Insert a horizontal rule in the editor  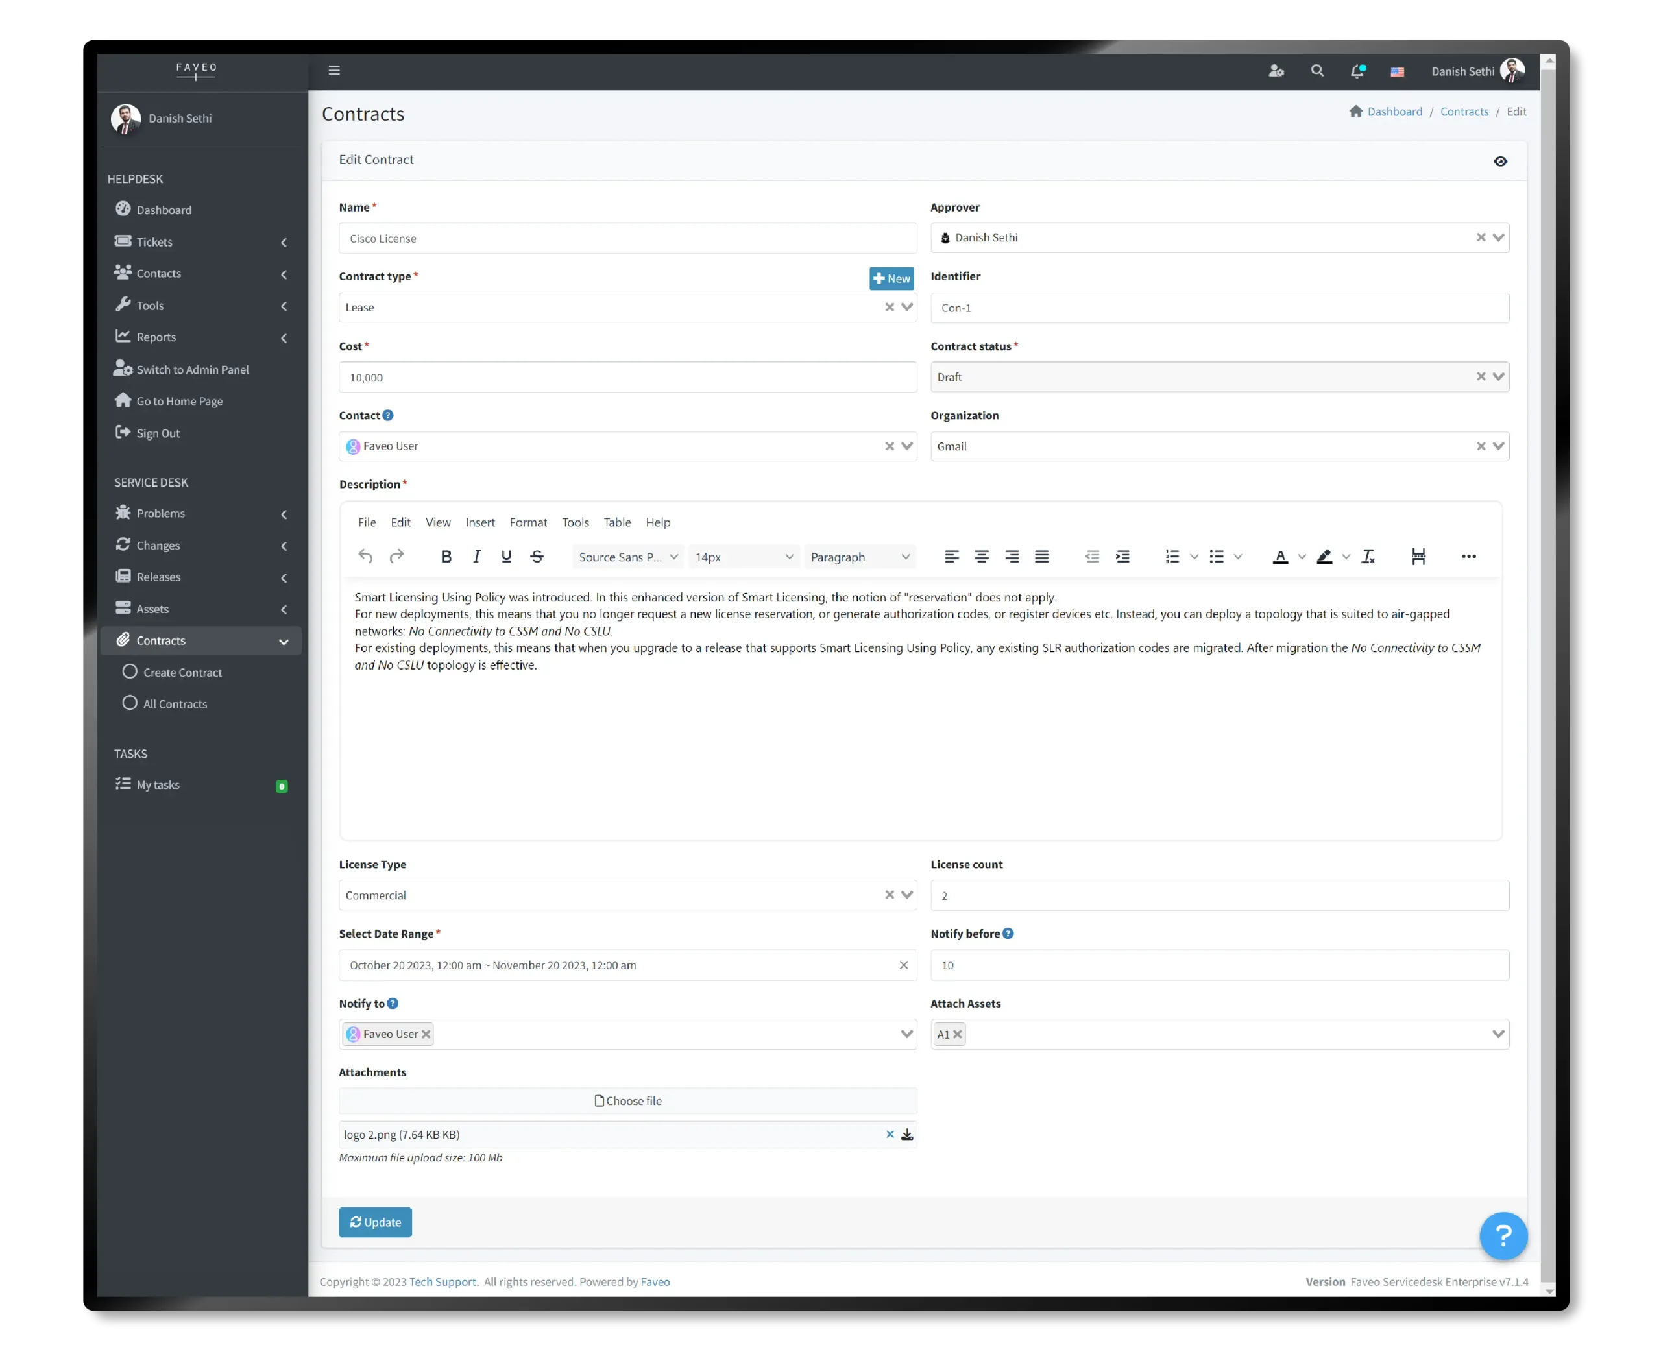tap(1418, 556)
